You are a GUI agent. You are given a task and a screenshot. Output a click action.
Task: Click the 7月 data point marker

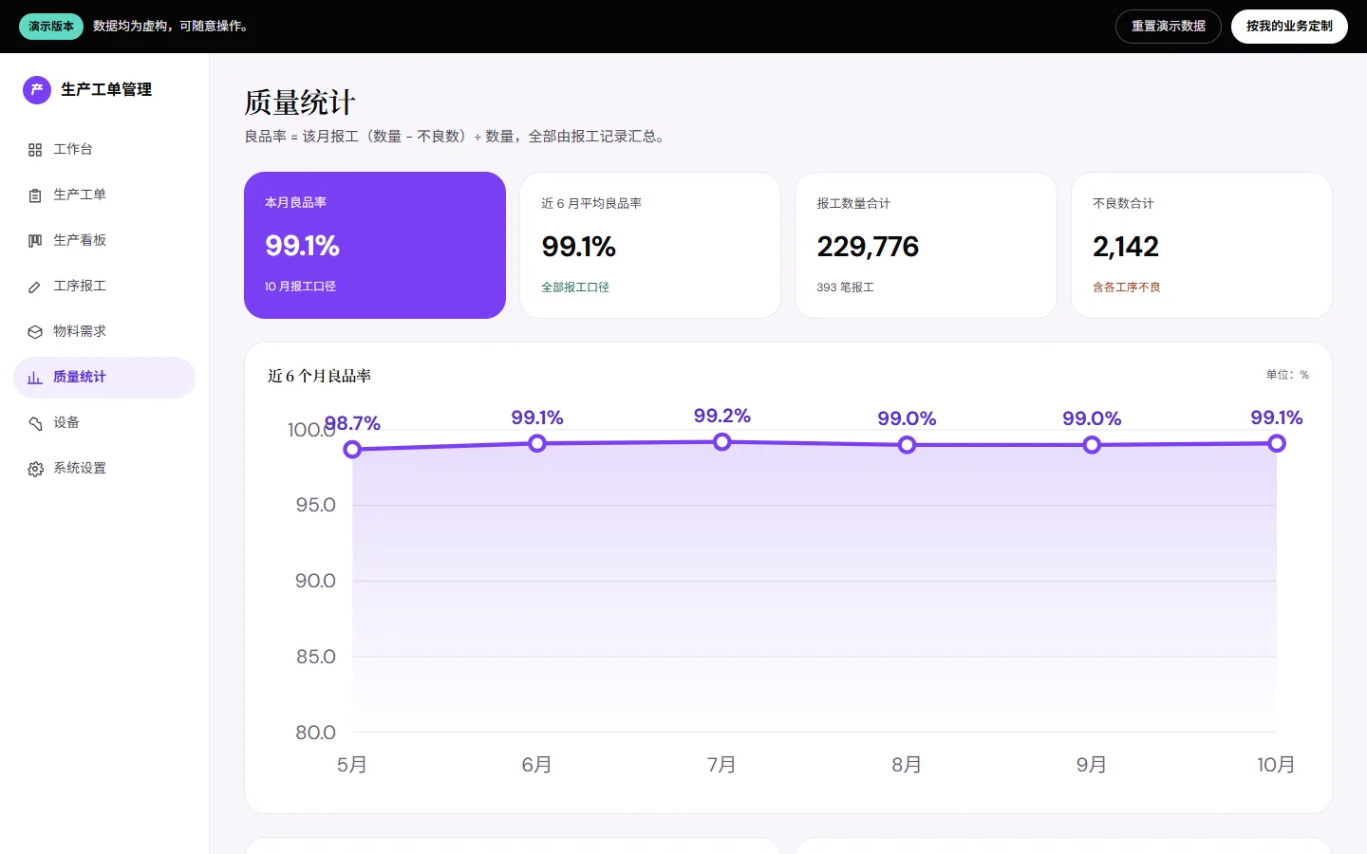tap(722, 441)
